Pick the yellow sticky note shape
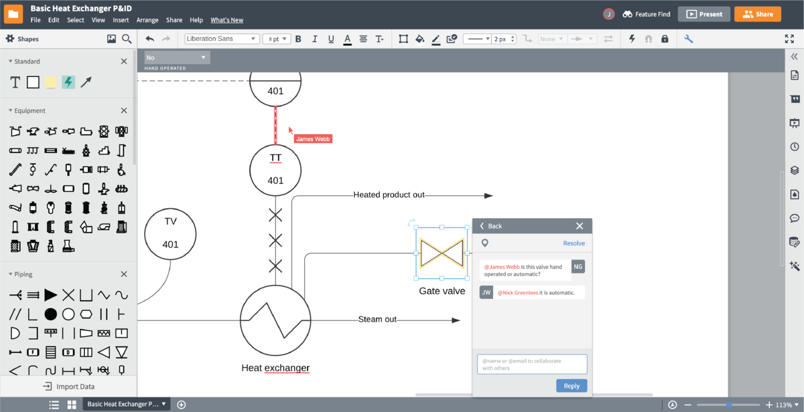This screenshot has width=804, height=412. click(x=50, y=82)
